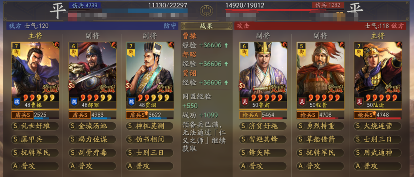
Task: Click the red 伤兵 1282 label
Action: tap(328, 5)
